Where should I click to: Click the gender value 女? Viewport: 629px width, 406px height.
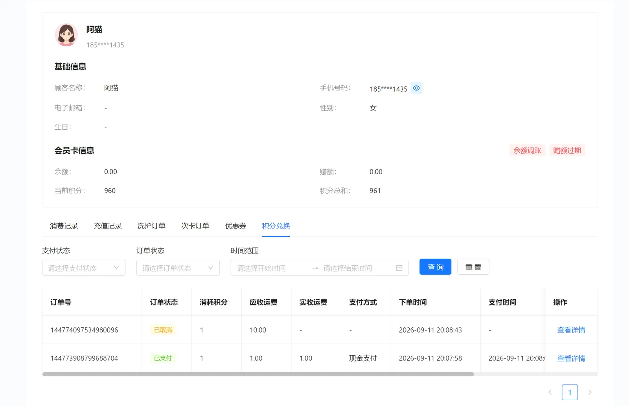click(x=373, y=108)
